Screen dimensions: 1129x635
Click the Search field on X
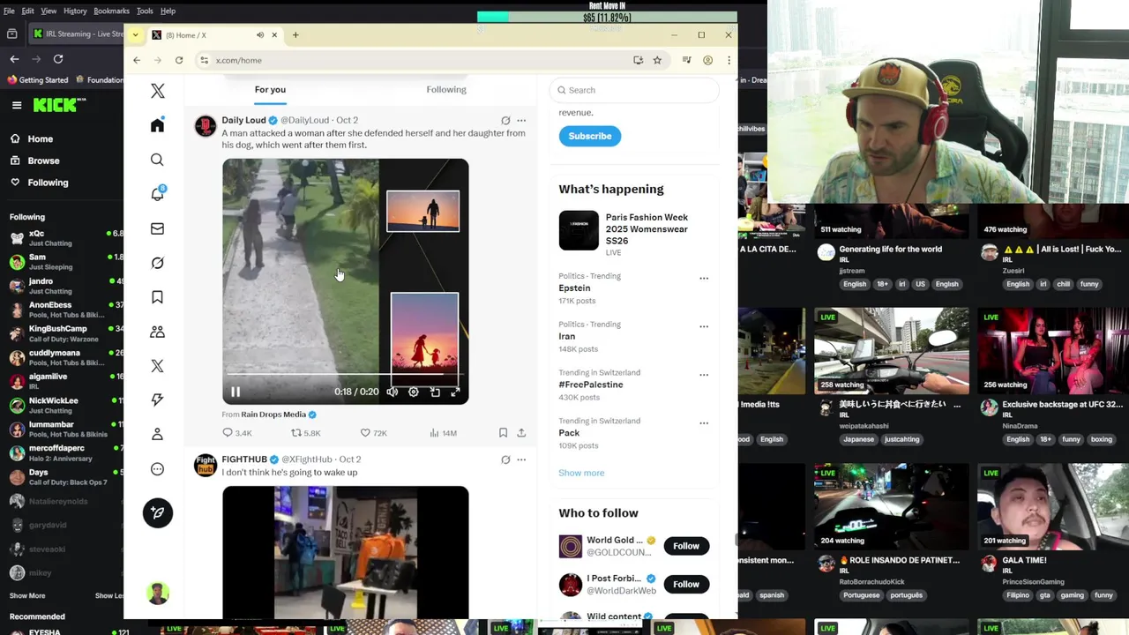pos(634,90)
